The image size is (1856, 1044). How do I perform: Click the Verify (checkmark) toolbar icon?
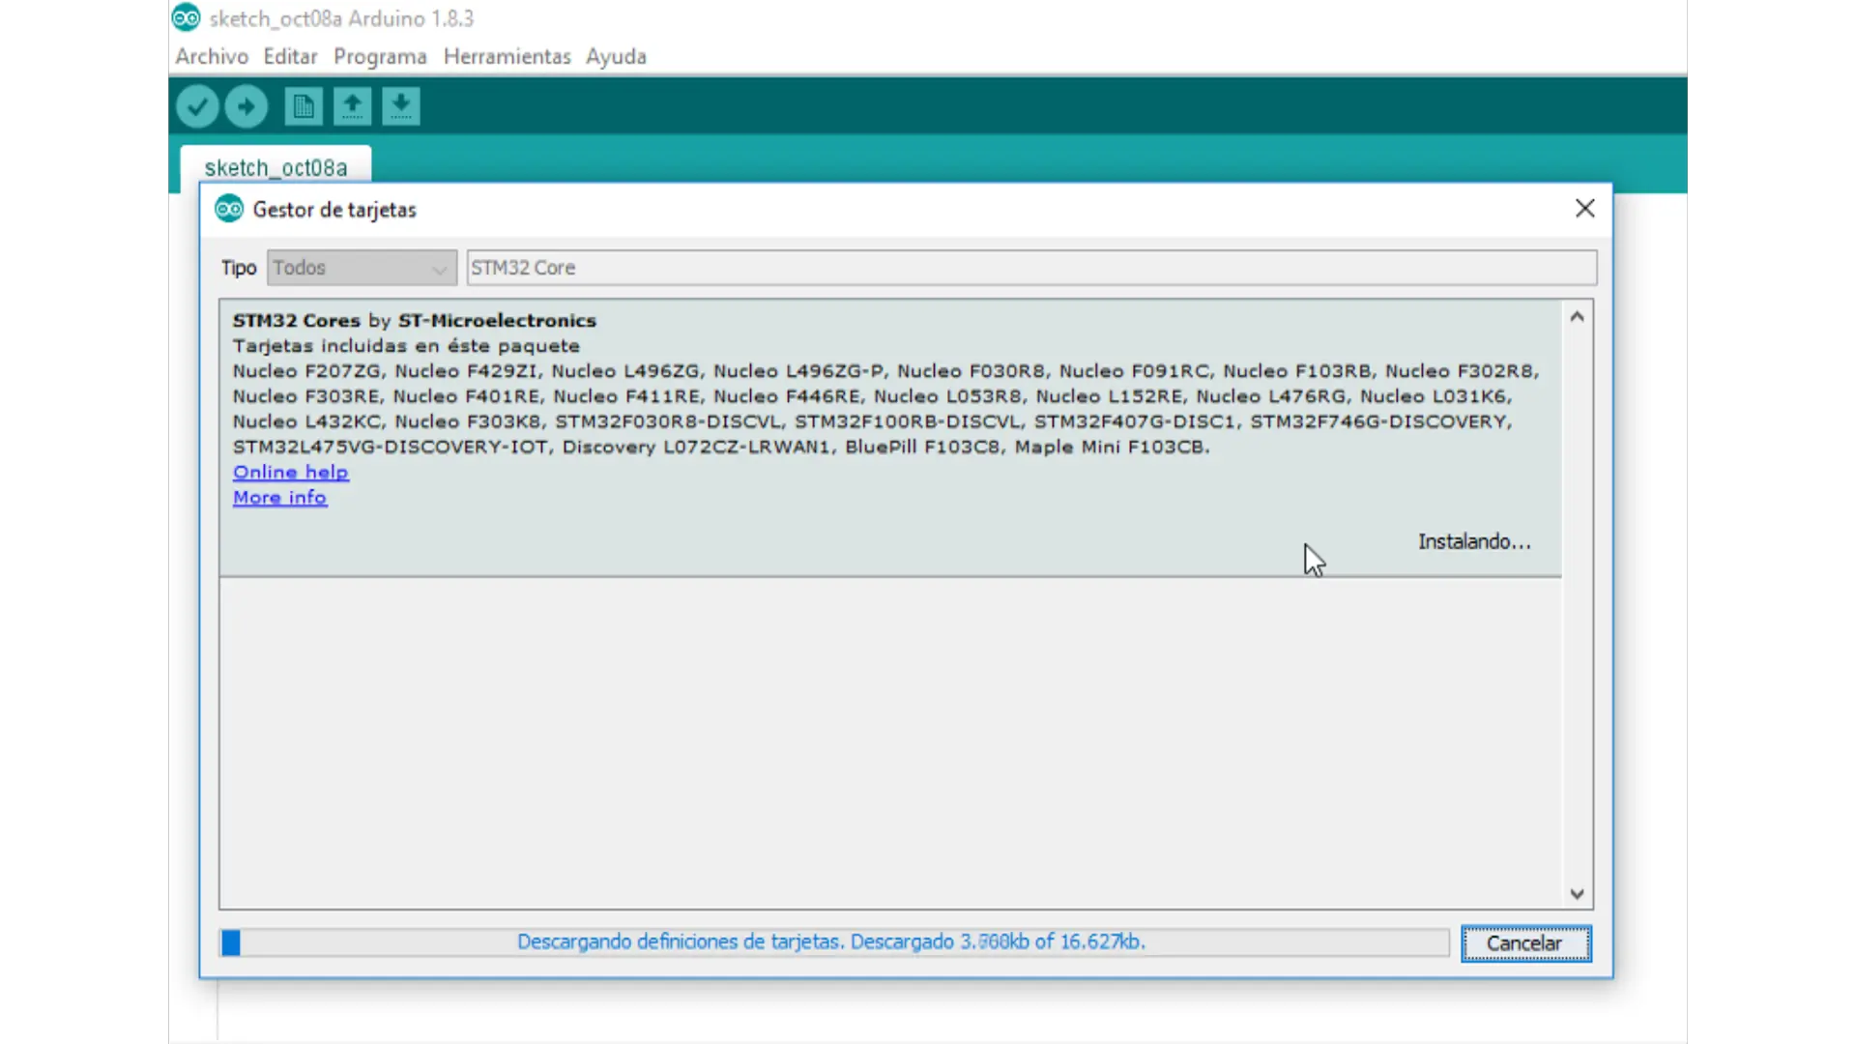pos(197,106)
